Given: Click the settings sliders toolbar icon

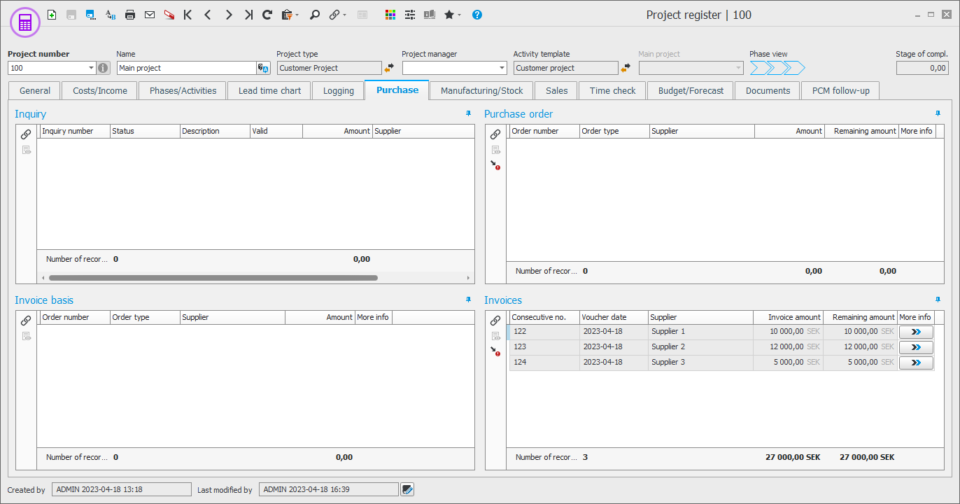Looking at the screenshot, I should (410, 14).
